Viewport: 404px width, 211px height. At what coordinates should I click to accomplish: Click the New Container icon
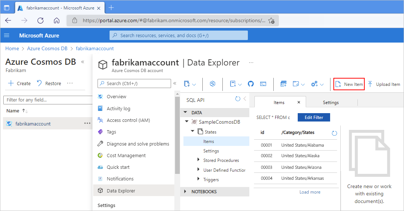coord(186,84)
